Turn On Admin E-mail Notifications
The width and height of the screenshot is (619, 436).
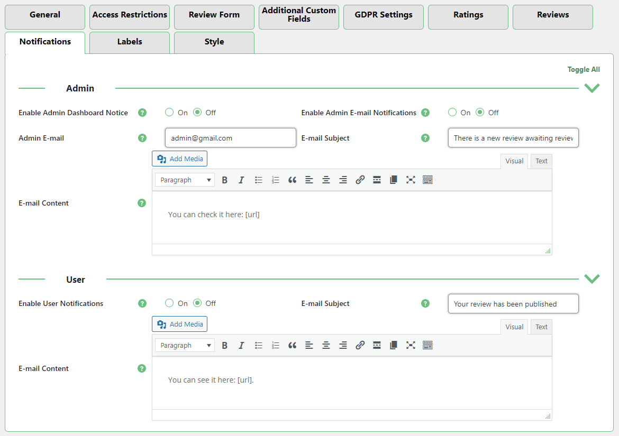452,113
